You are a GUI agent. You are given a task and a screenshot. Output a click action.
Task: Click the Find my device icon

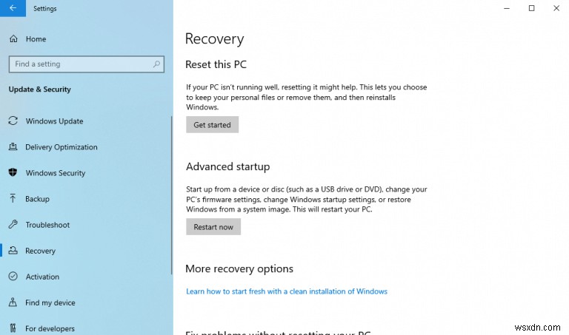[13, 302]
